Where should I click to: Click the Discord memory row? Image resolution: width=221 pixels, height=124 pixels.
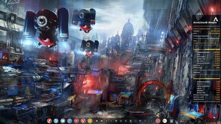pyautogui.click(x=208, y=84)
